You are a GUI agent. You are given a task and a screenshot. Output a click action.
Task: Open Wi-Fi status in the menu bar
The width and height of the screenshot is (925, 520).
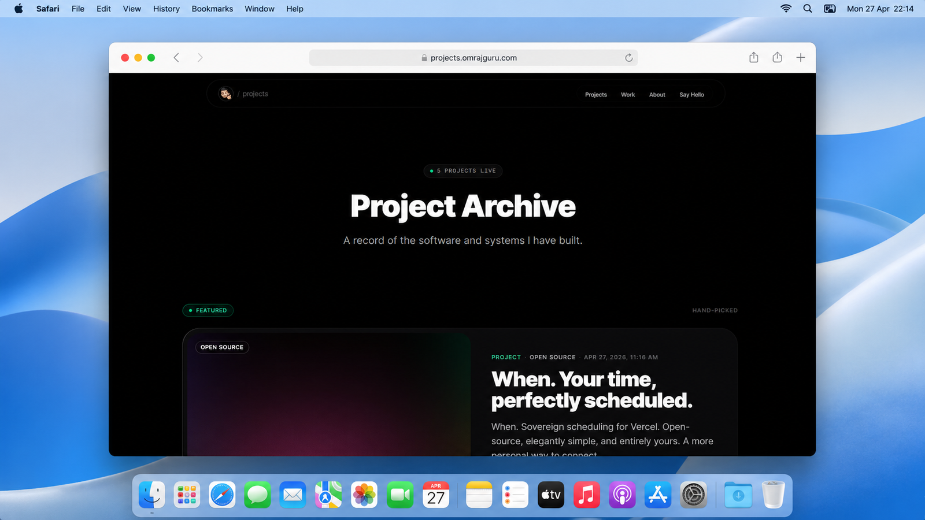pyautogui.click(x=786, y=9)
